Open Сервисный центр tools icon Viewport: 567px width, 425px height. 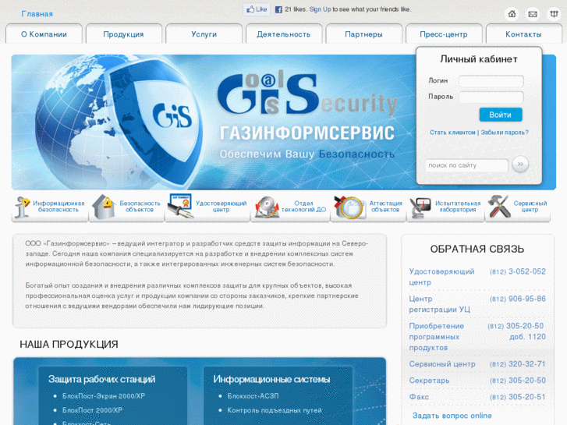499,207
